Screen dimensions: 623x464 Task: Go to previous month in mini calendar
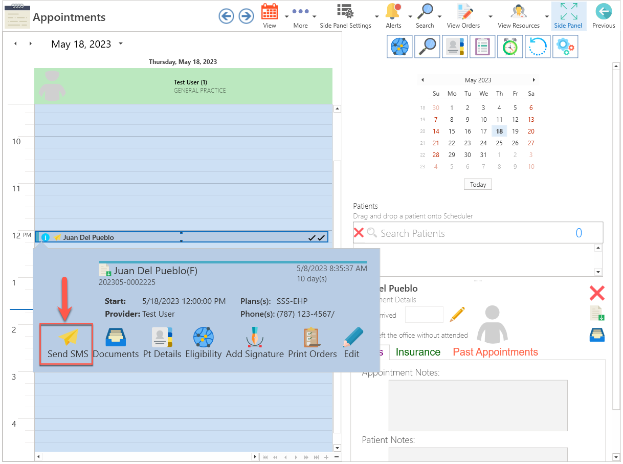click(x=422, y=80)
